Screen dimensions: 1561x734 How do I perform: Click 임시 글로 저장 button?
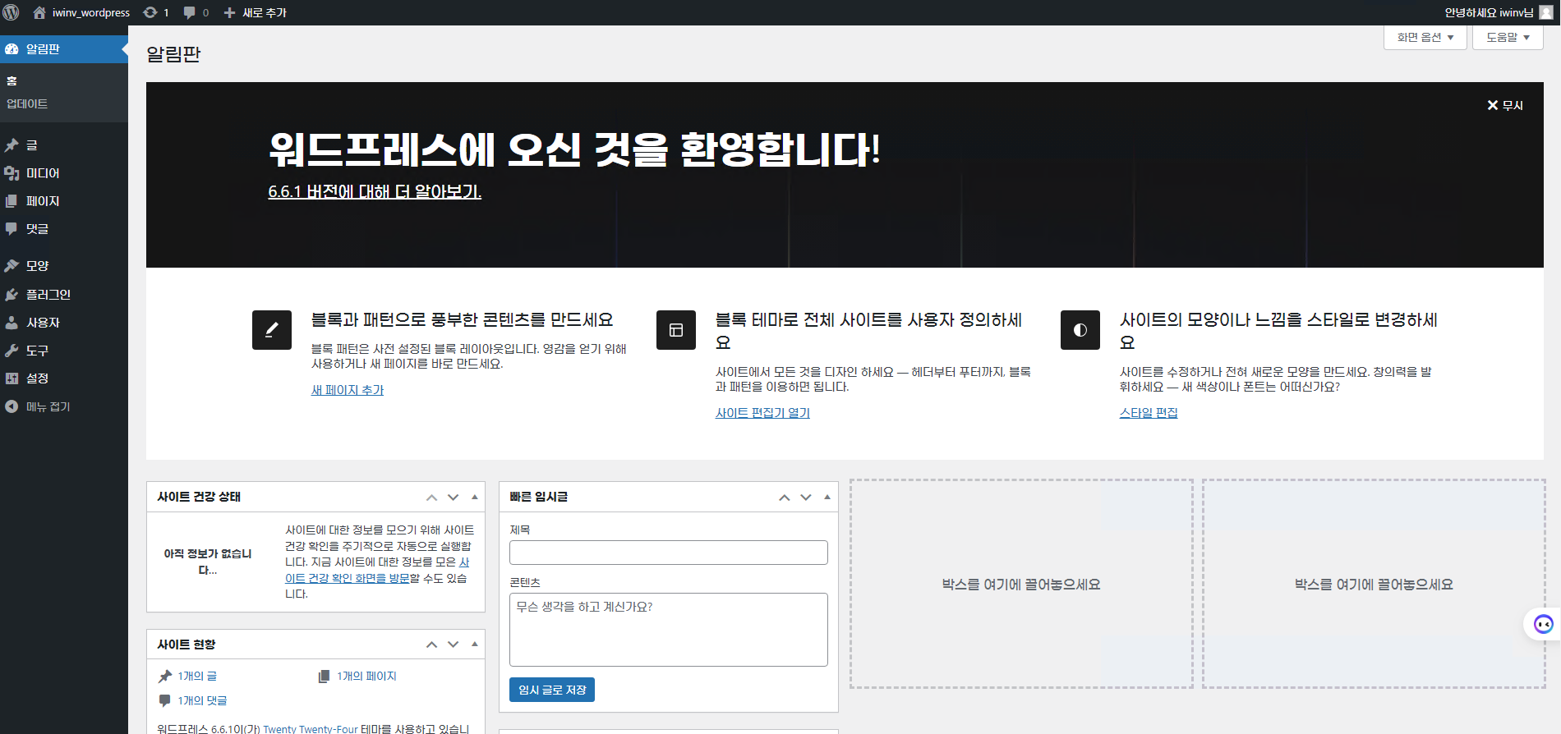552,690
